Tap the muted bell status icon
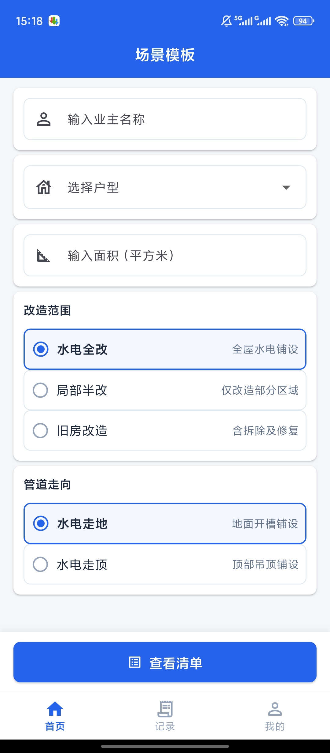 click(x=226, y=21)
